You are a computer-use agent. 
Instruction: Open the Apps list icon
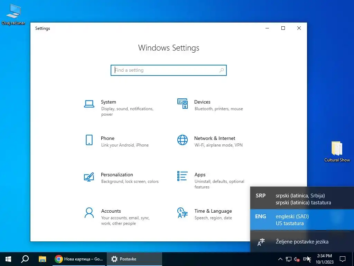pyautogui.click(x=183, y=176)
